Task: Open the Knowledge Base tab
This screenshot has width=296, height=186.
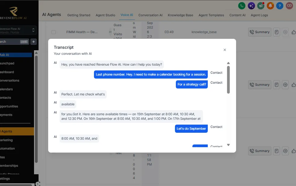Action: pos(180,15)
